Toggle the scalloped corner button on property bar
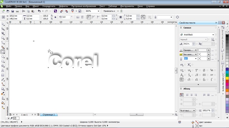The image size is (229, 128). (x=93, y=17)
